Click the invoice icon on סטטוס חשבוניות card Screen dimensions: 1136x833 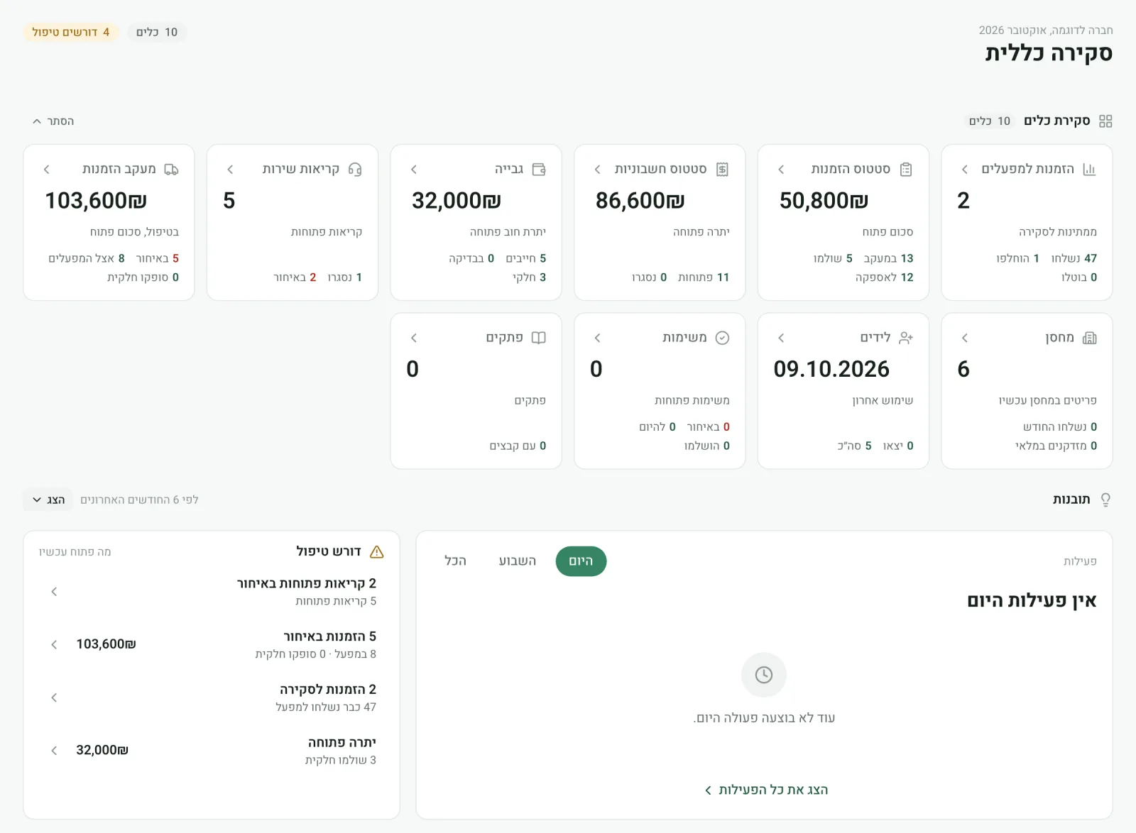click(722, 170)
